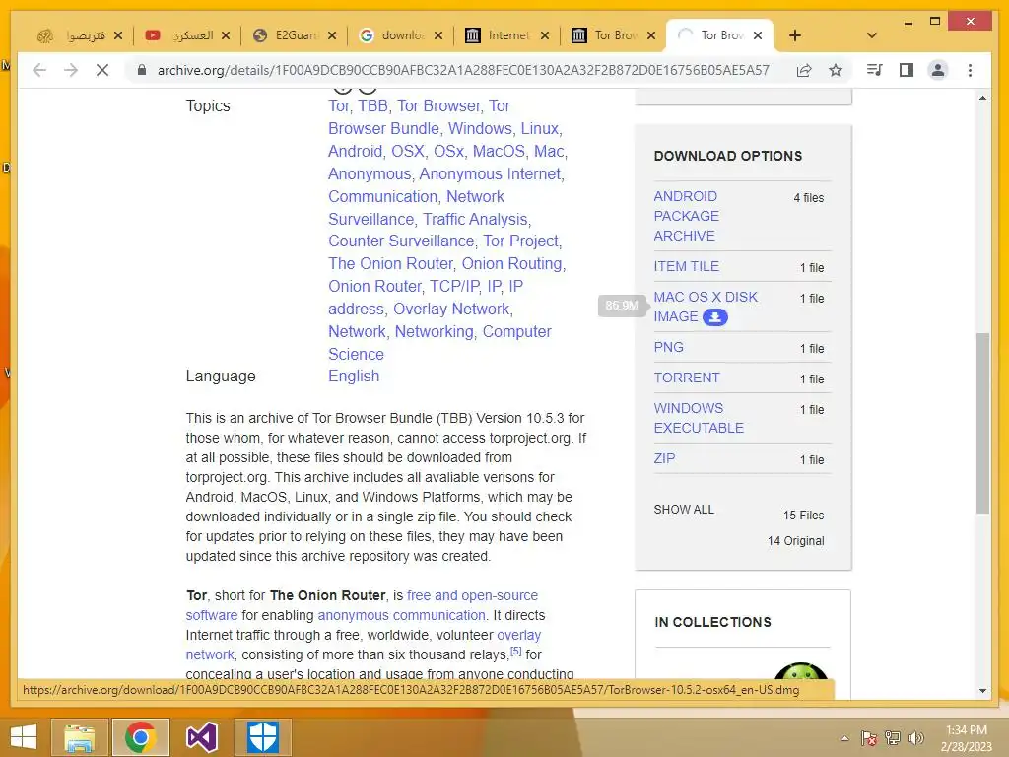Show hidden tray icons arrow

click(844, 738)
